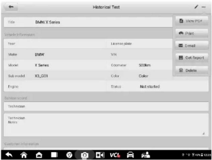Tap the Technician Notes text area
The width and height of the screenshot is (212, 160).
tap(106, 125)
